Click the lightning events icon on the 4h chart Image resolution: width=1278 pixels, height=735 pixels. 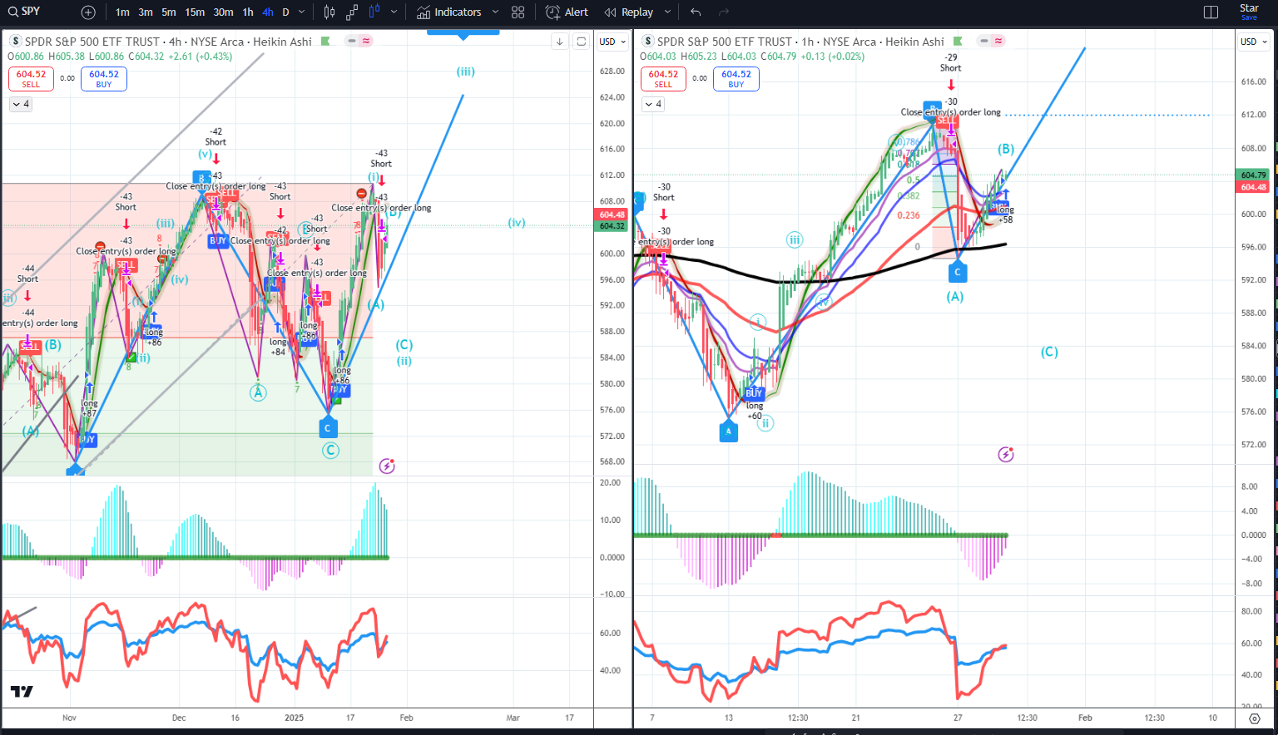click(387, 466)
